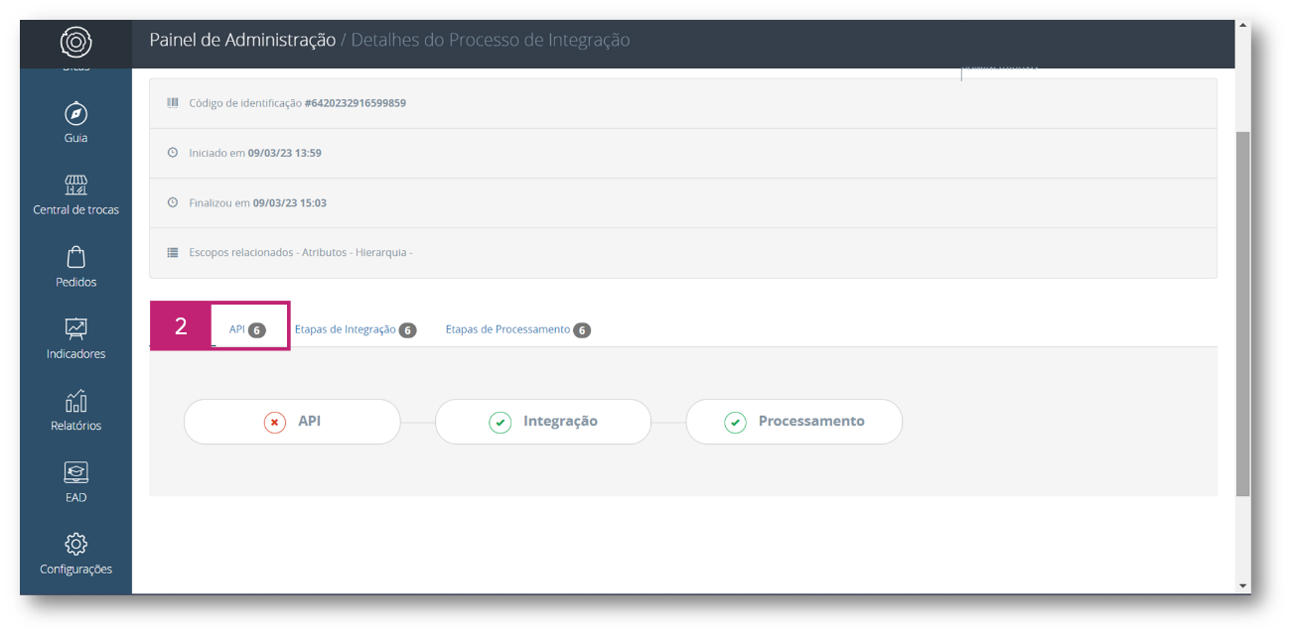The height and width of the screenshot is (635, 1291).
Task: Open the Relatórios bar graph icon
Action: [x=75, y=401]
